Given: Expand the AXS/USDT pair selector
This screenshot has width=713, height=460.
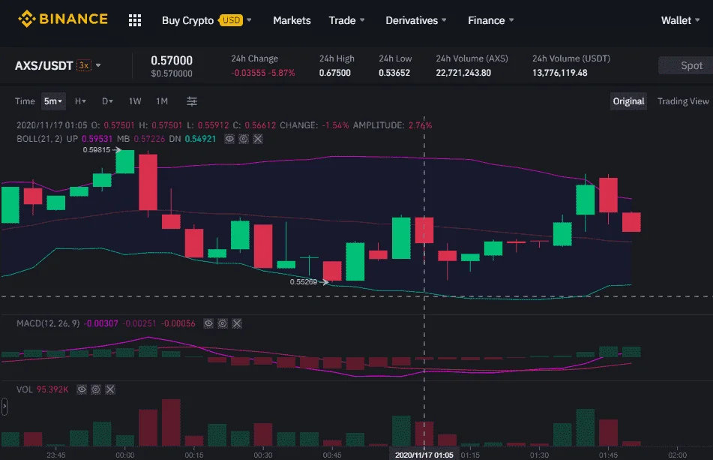Looking at the screenshot, I should click(98, 65).
